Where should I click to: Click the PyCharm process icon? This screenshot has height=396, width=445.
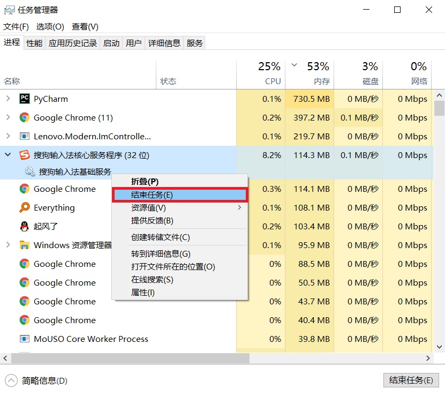(25, 99)
